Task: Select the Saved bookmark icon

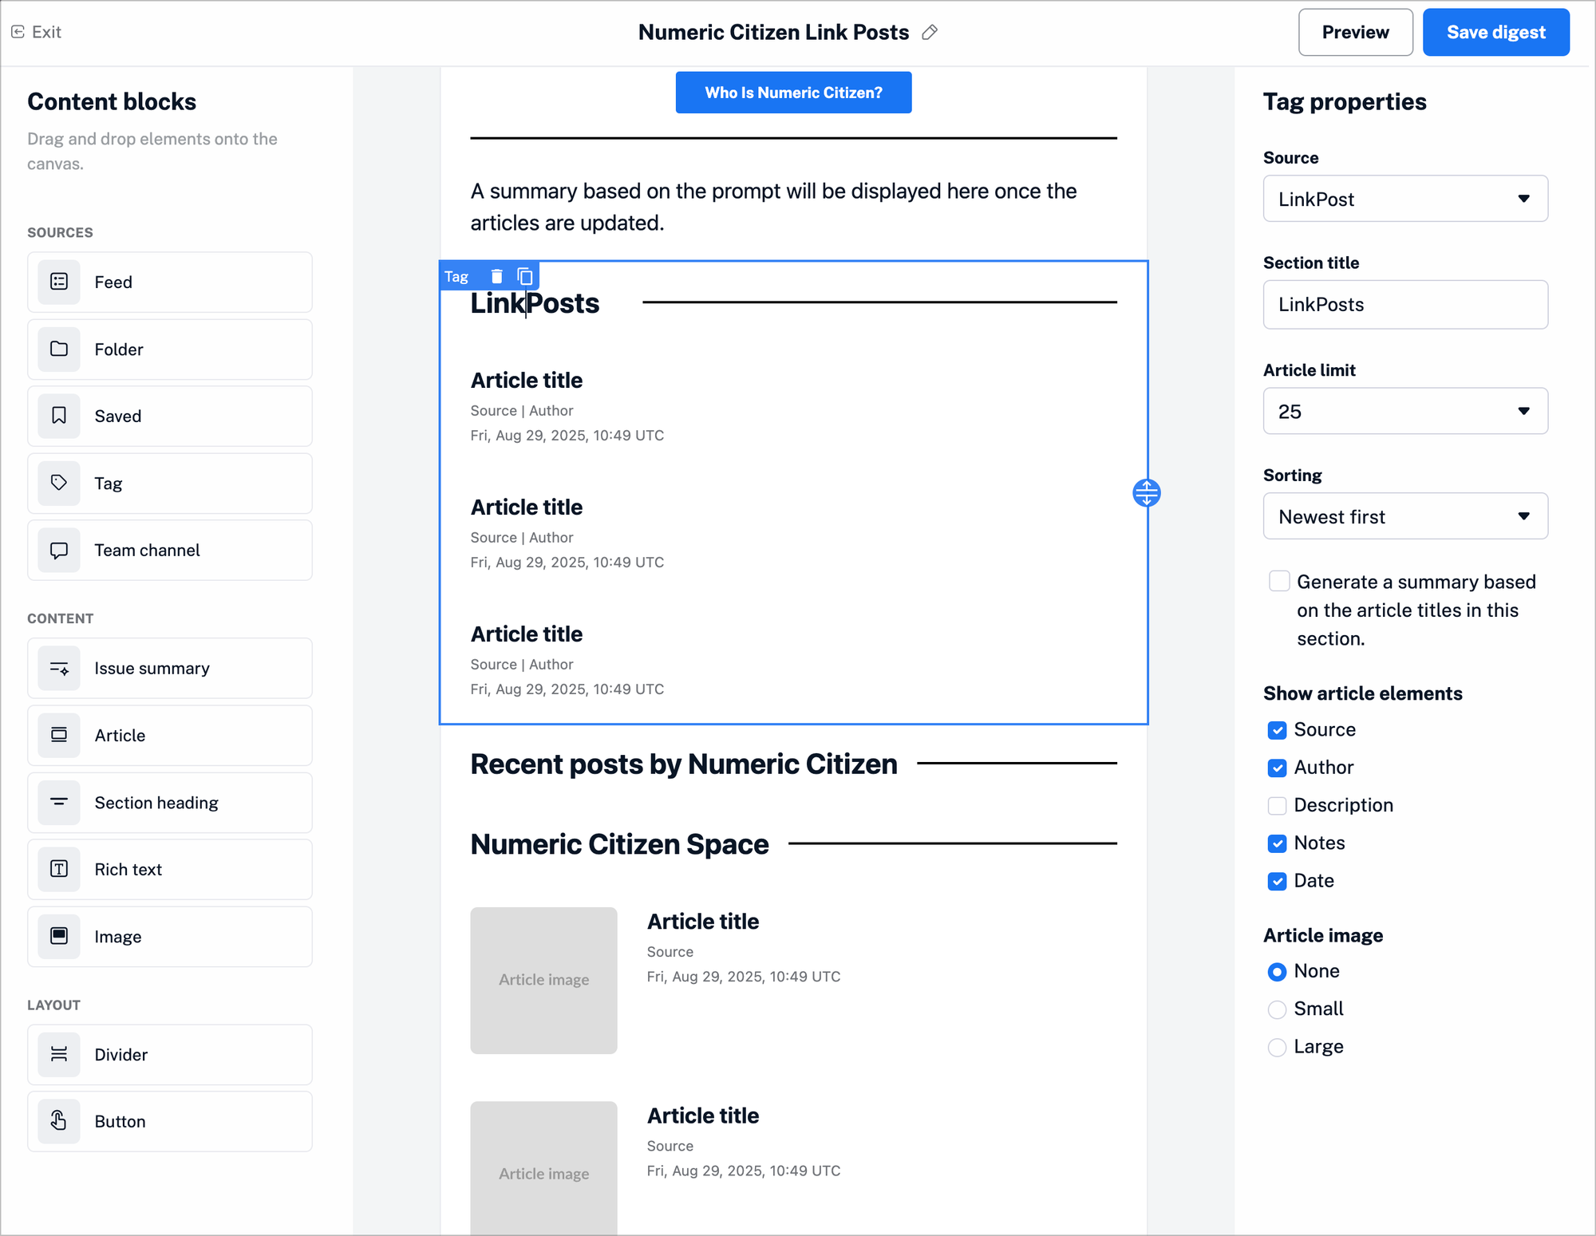Action: [59, 416]
